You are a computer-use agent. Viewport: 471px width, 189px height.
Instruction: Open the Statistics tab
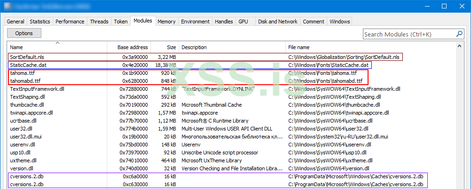(39, 22)
